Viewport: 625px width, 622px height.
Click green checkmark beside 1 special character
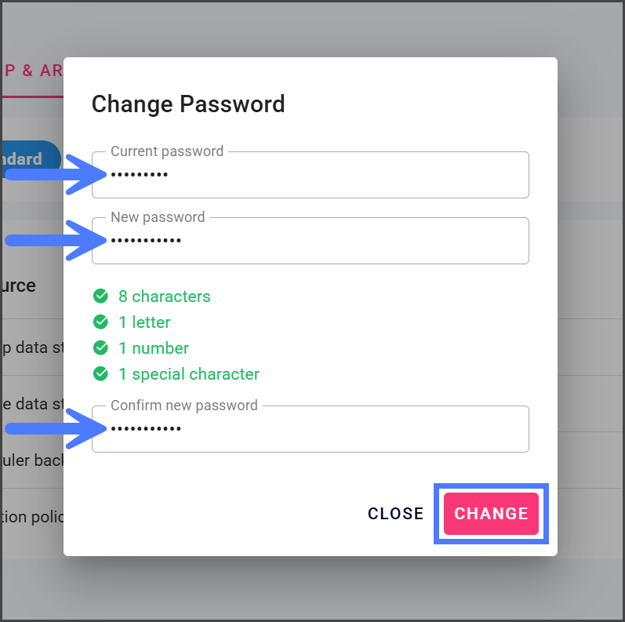pos(100,374)
